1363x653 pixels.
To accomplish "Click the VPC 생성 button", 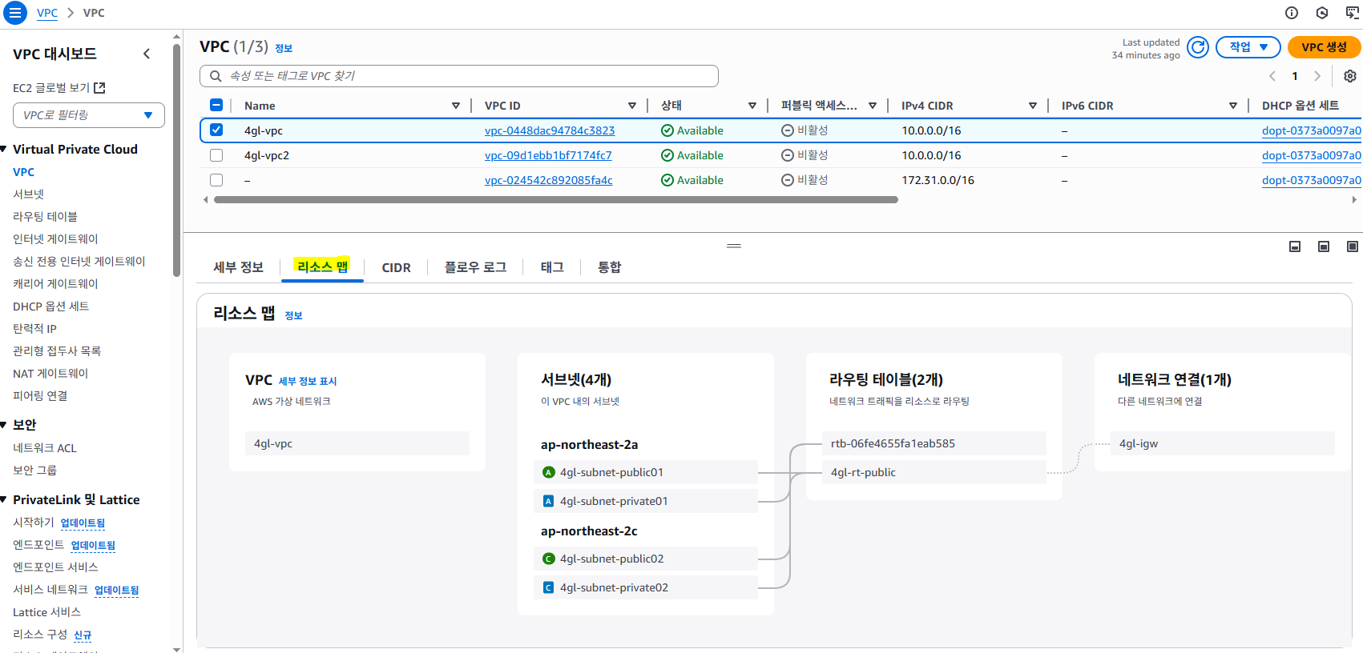I will coord(1325,47).
